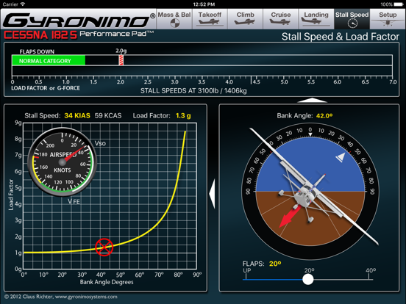The image size is (406, 304).
Task: Click the FLAPS DOWN label
Action: point(37,51)
